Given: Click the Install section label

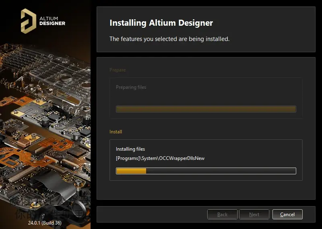Looking at the screenshot, I should point(116,132).
